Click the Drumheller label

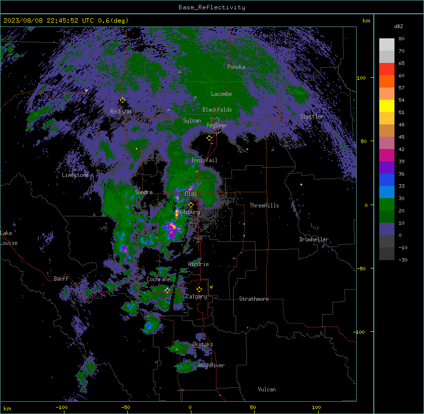314,239
